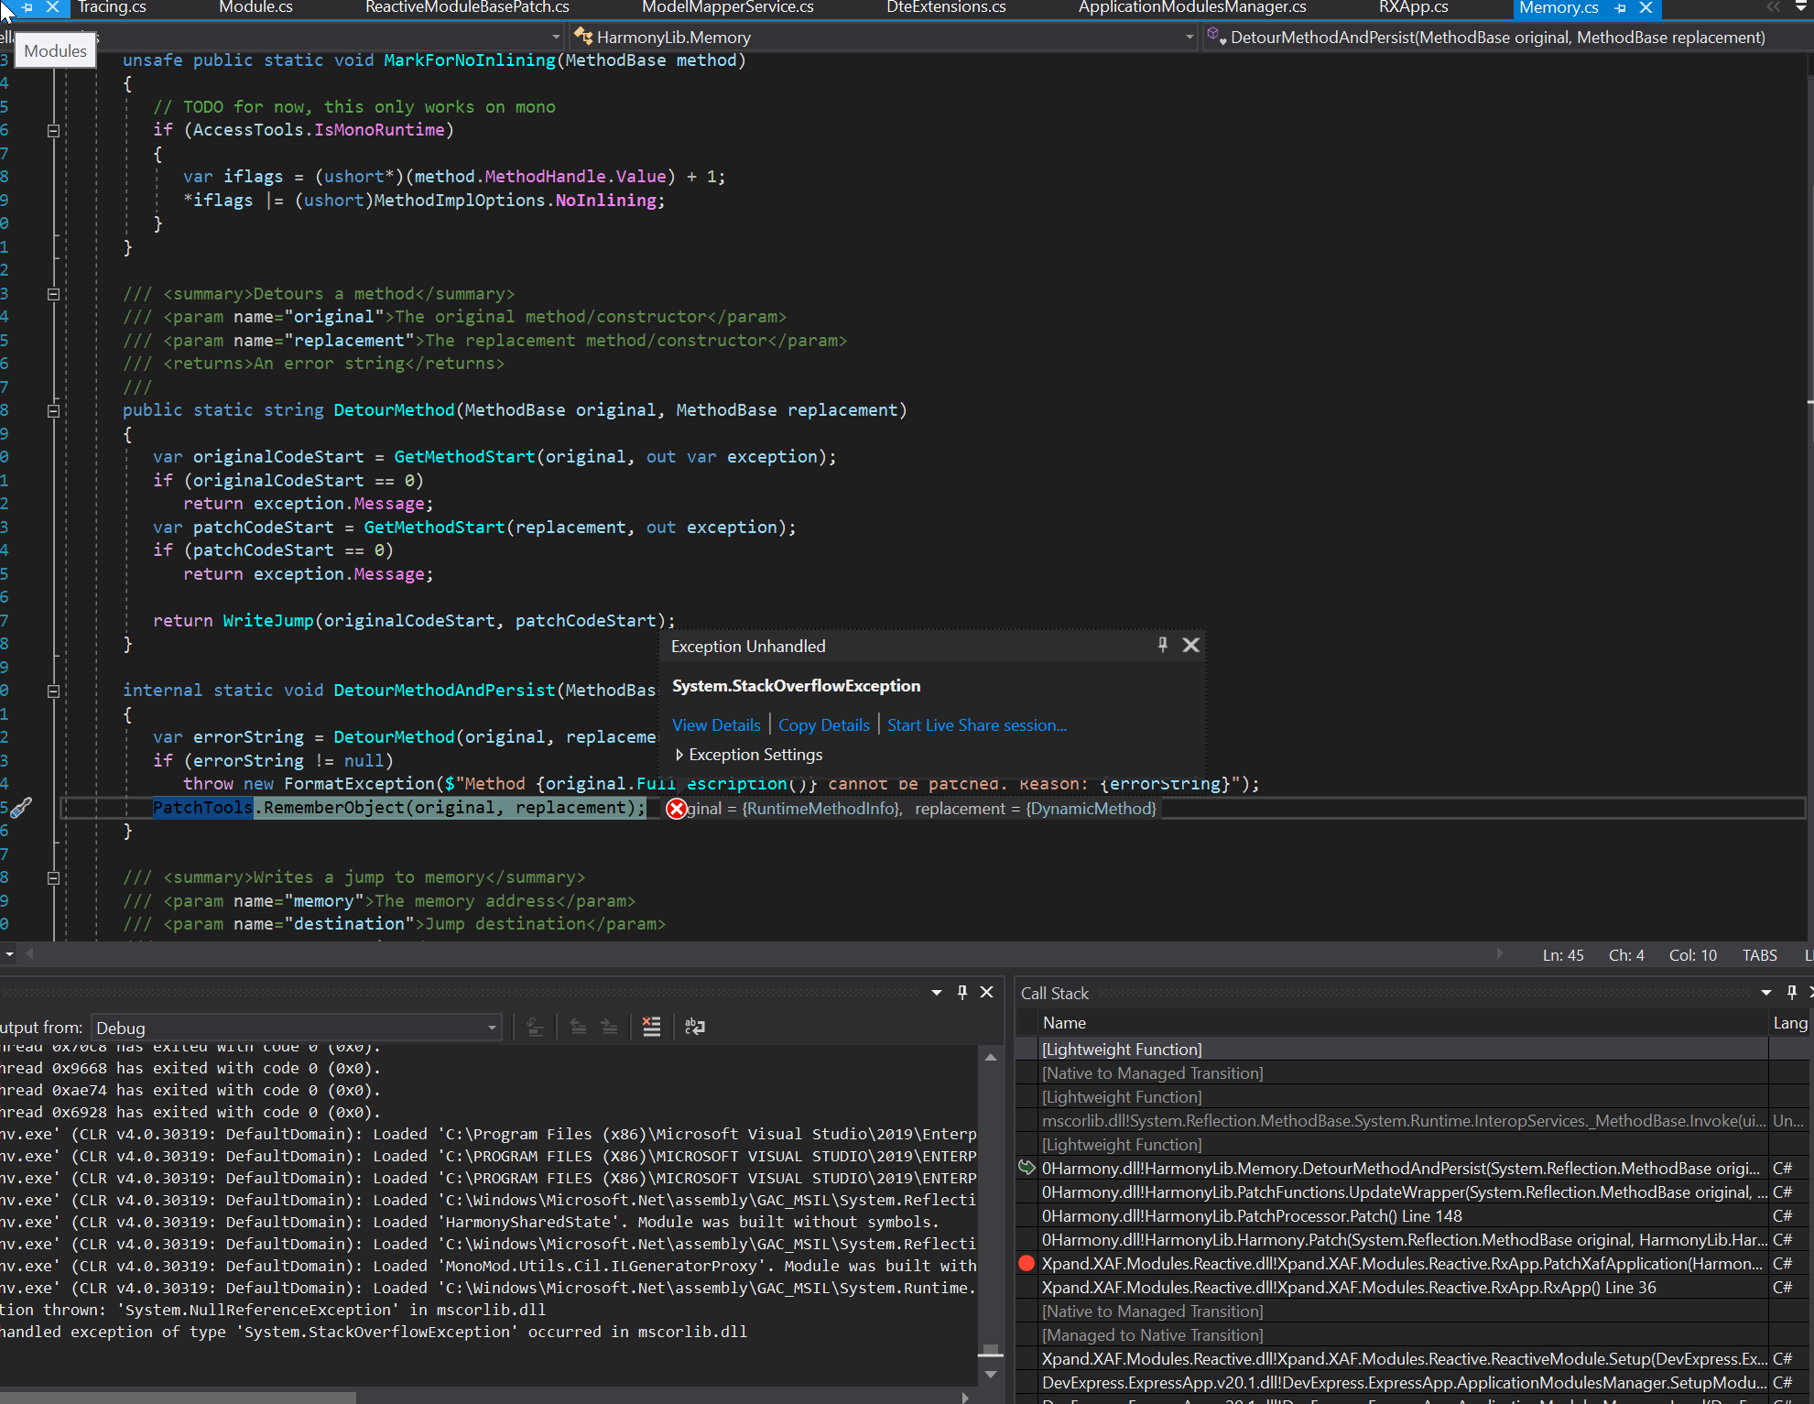
Task: Click HarmonyLib.Memory class icon in navigation bar
Action: [x=584, y=37]
